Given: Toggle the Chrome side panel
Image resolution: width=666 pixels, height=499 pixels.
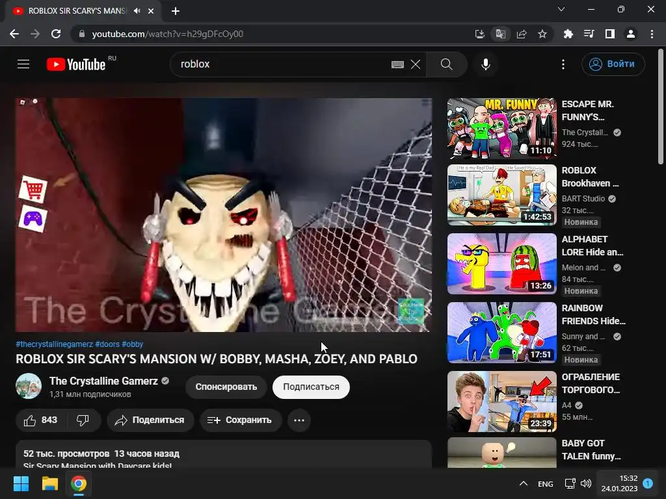Looking at the screenshot, I should pos(610,34).
